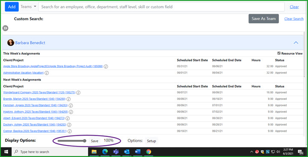Open Hopkins, Anthony 2020 Taxes project link

[36, 112]
